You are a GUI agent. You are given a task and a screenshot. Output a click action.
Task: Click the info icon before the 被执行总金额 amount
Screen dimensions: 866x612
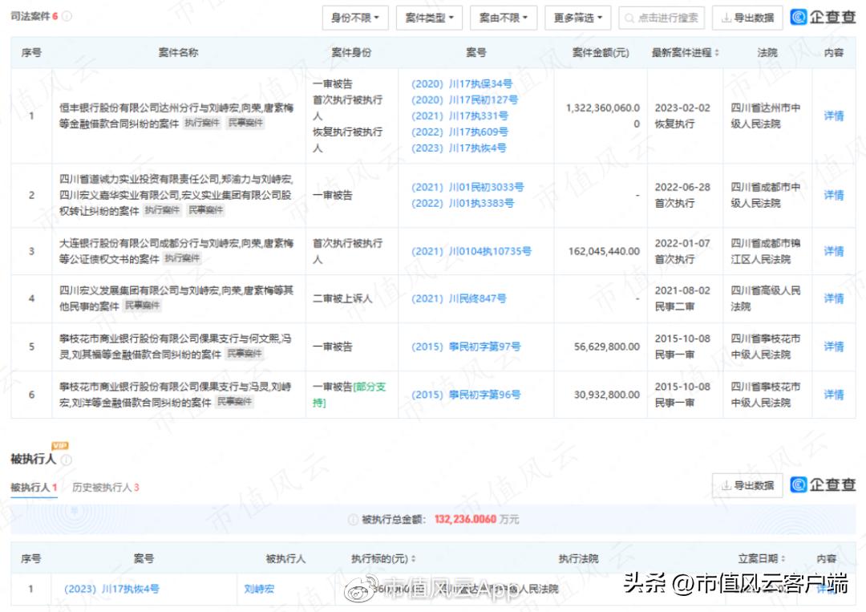(x=354, y=519)
